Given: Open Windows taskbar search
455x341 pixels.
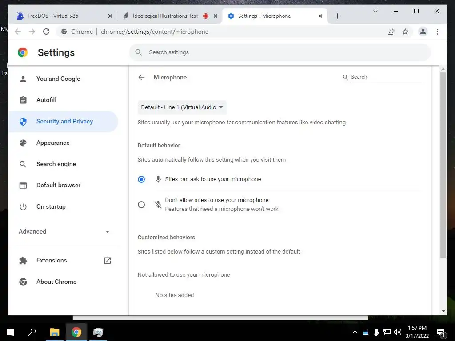Looking at the screenshot, I should (32, 332).
